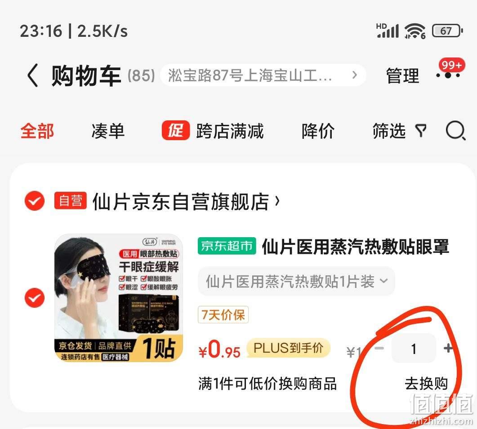Tap the 自营 badge beside the store name
This screenshot has width=477, height=429.
click(70, 201)
